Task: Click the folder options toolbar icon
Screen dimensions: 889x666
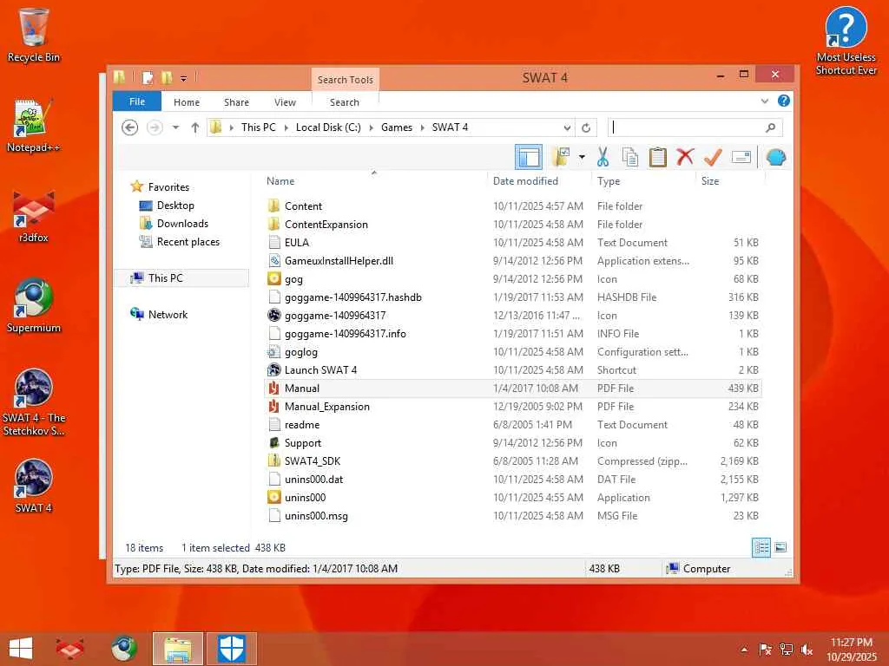Action: click(561, 157)
